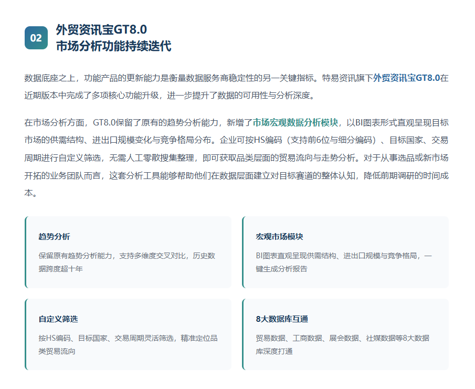Click description starting 保留原有趋势分析能力
Image resolution: width=475 pixels, height=389 pixels.
point(126,262)
